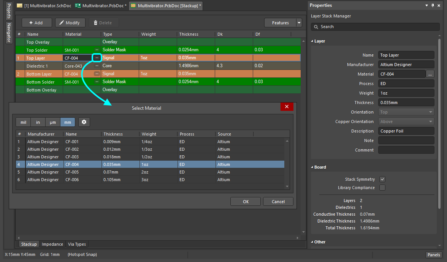This screenshot has height=262, width=447.
Task: Open material browse button for Top Layer row
Action: (97, 58)
